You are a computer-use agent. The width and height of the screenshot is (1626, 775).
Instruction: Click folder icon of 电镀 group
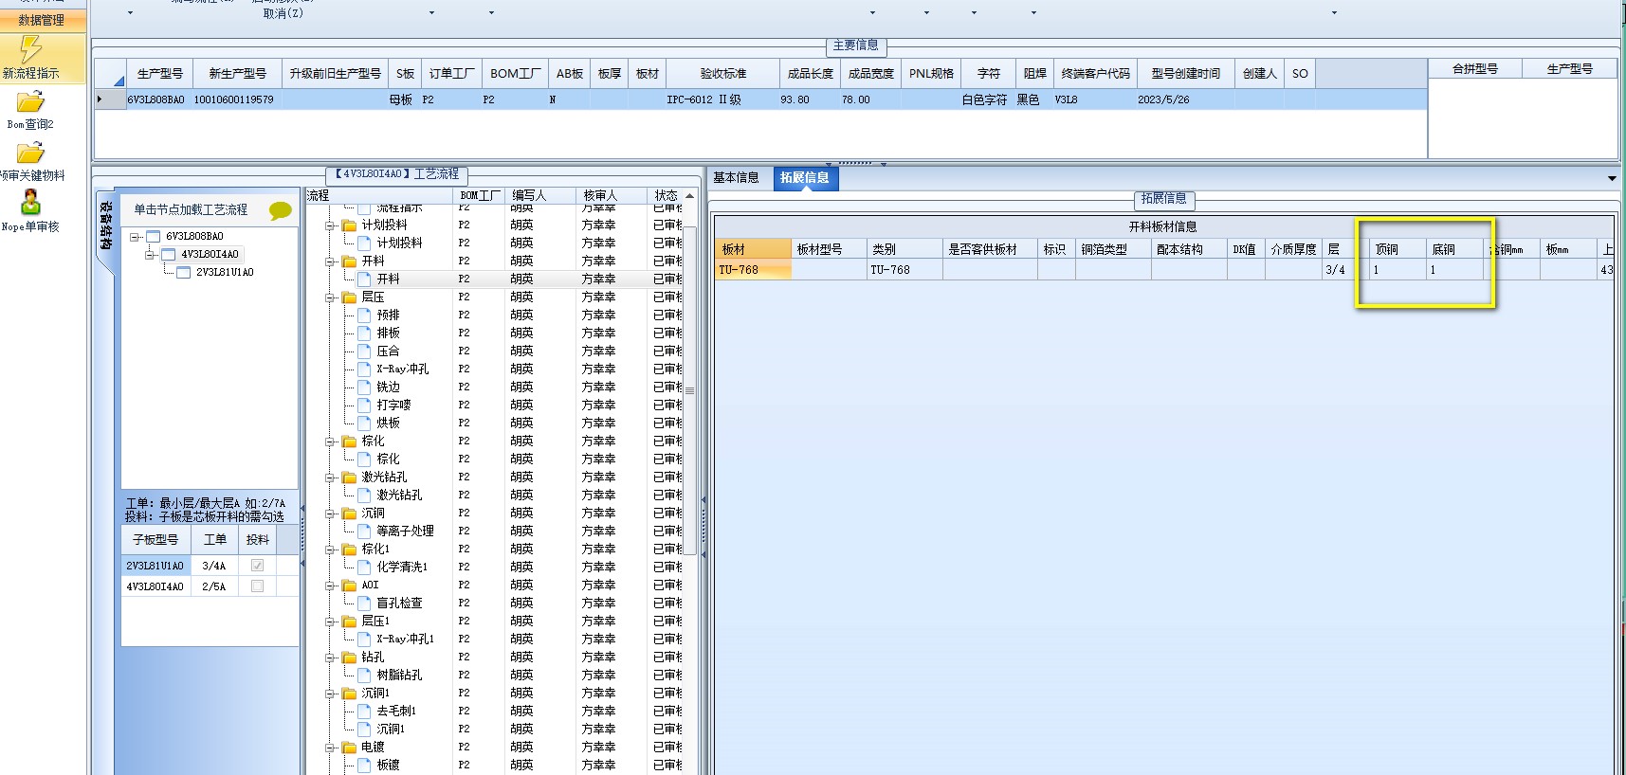pos(349,748)
